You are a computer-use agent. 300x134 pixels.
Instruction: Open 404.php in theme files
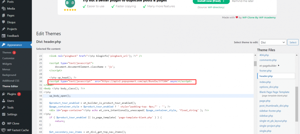point(264,55)
